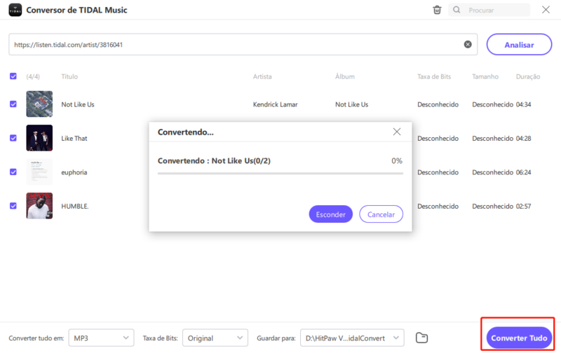Click the Duração column header
Image resolution: width=561 pixels, height=353 pixels.
pyautogui.click(x=528, y=76)
